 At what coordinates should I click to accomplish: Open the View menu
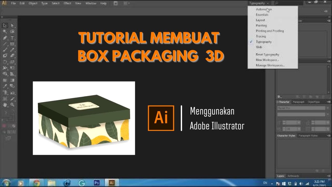[78, 3]
